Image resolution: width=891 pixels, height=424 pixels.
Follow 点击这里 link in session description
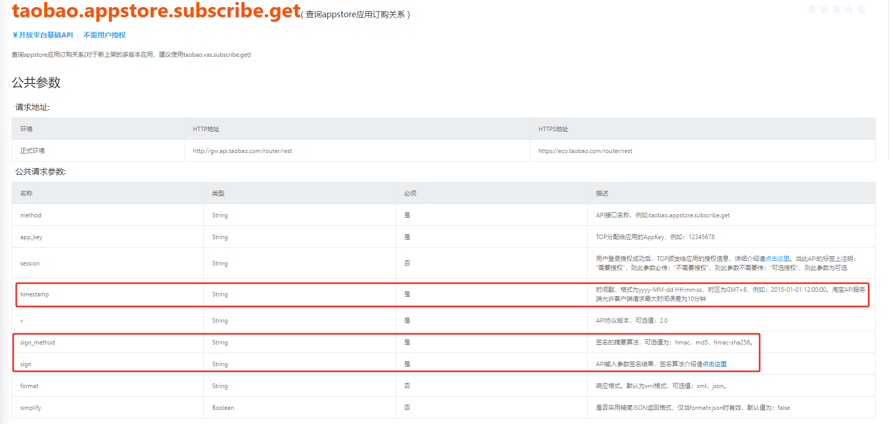(777, 258)
